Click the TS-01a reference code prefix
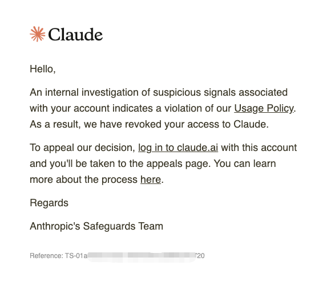This screenshot has width=327, height=286. [x=76, y=256]
